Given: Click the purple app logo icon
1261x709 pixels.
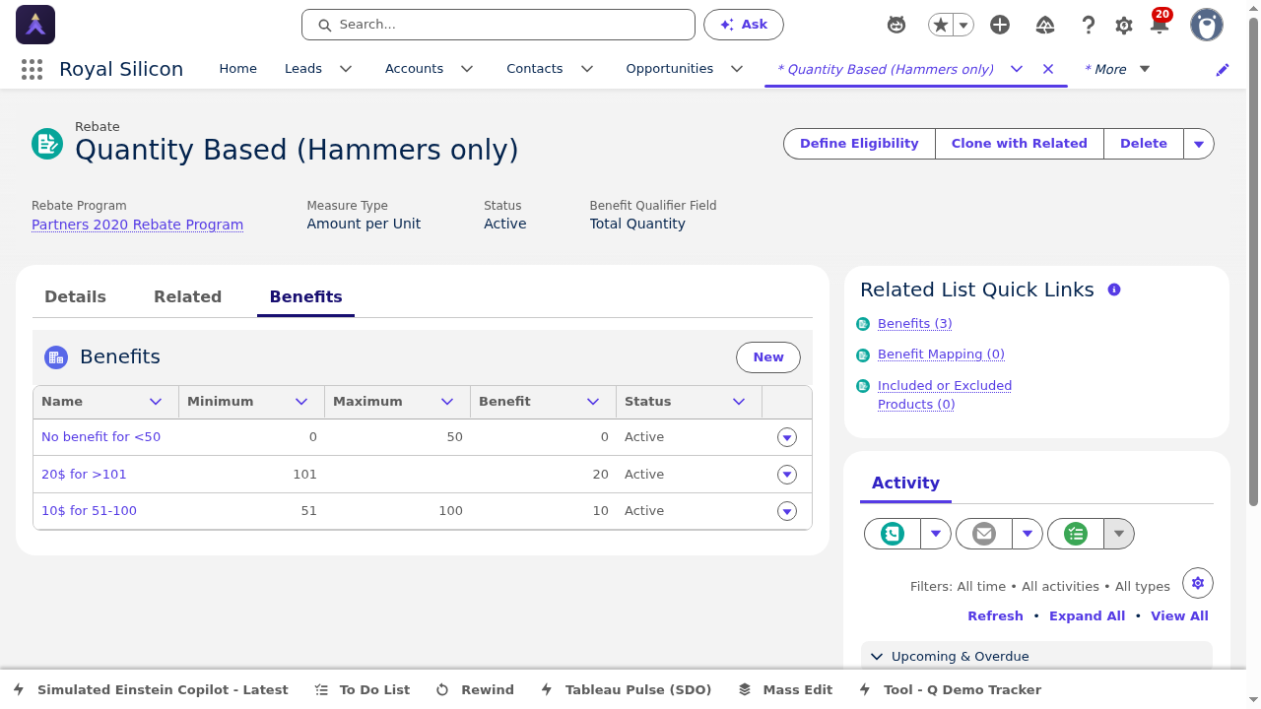Looking at the screenshot, I should [35, 25].
